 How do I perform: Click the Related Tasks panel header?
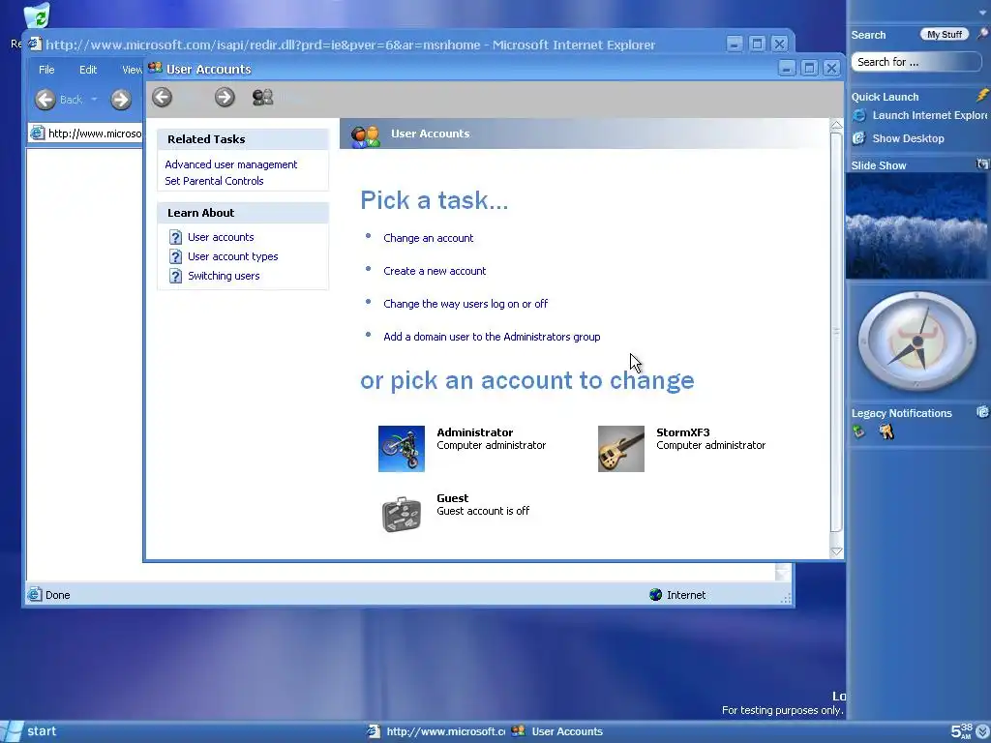pos(243,139)
